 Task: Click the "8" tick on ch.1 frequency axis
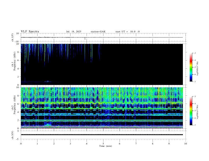click(x=18, y=52)
